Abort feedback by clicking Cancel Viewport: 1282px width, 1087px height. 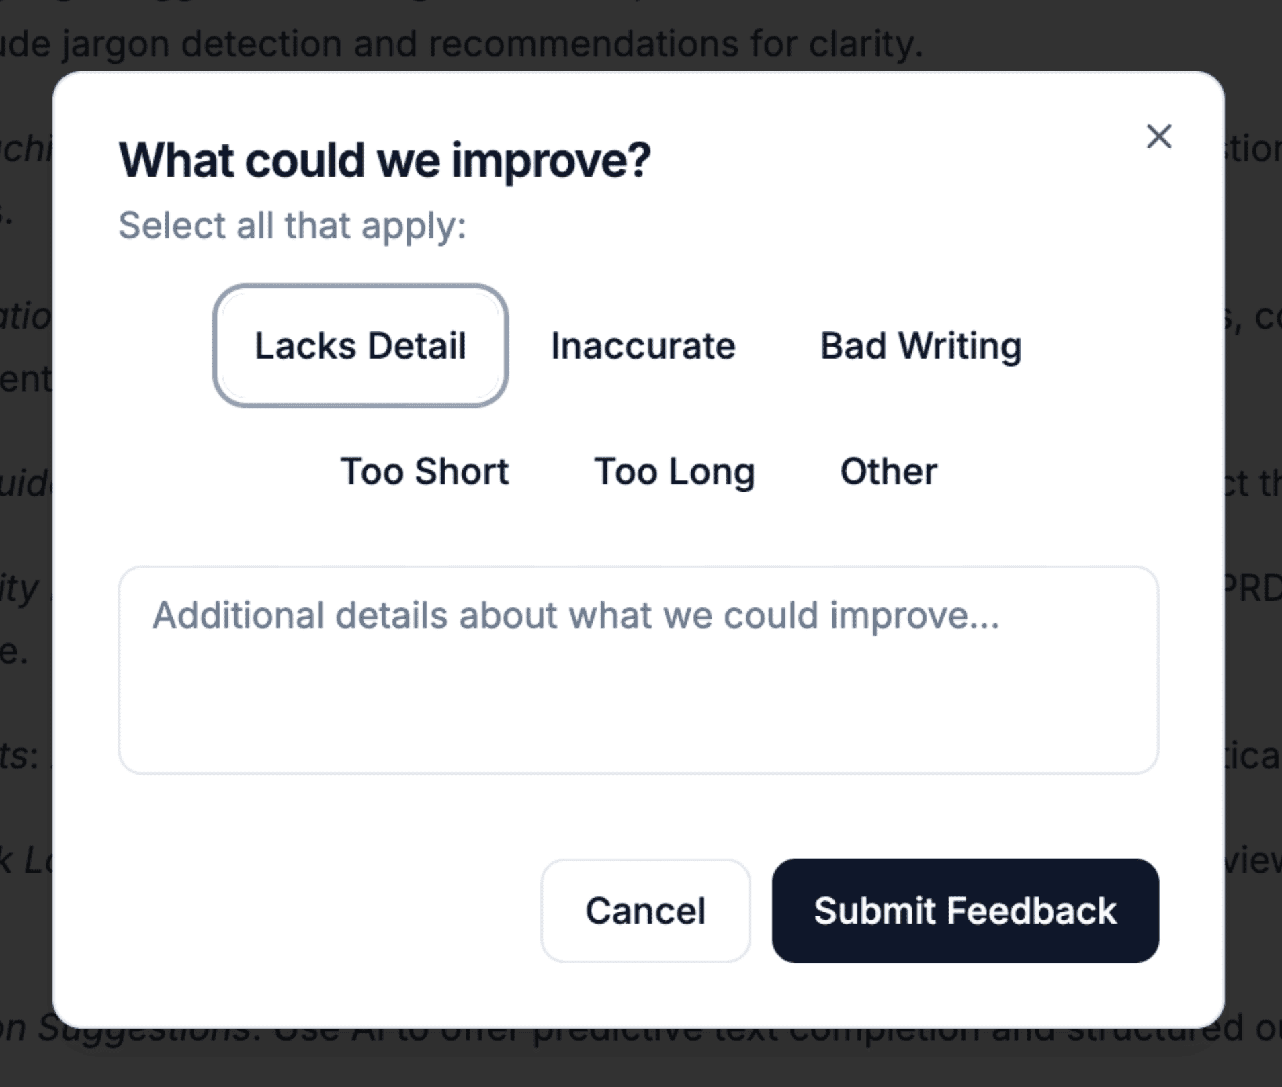(x=645, y=910)
